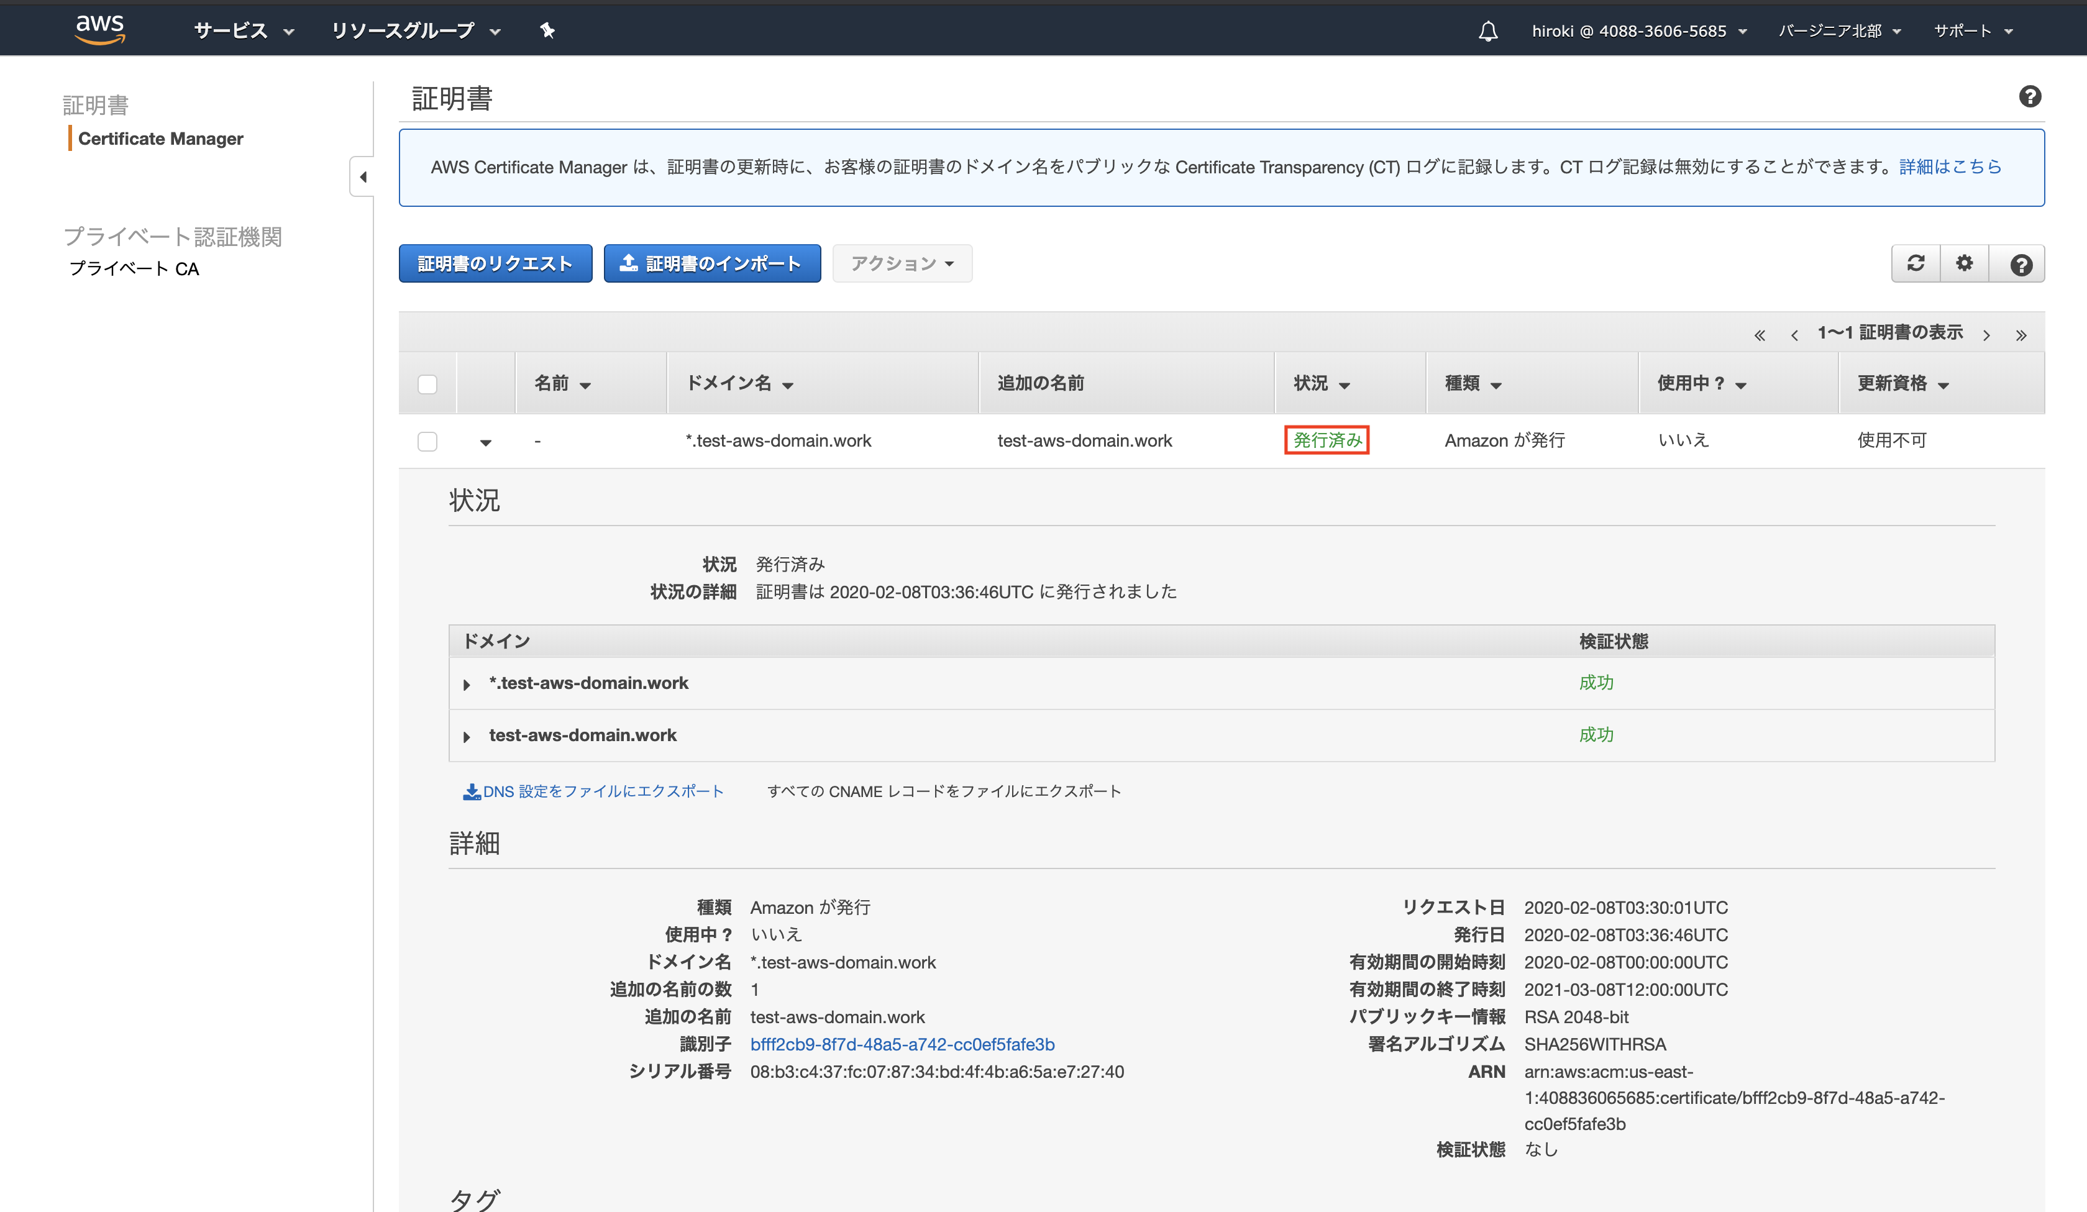Click the pin shortcut icon in navbar
The height and width of the screenshot is (1212, 2087).
(547, 30)
